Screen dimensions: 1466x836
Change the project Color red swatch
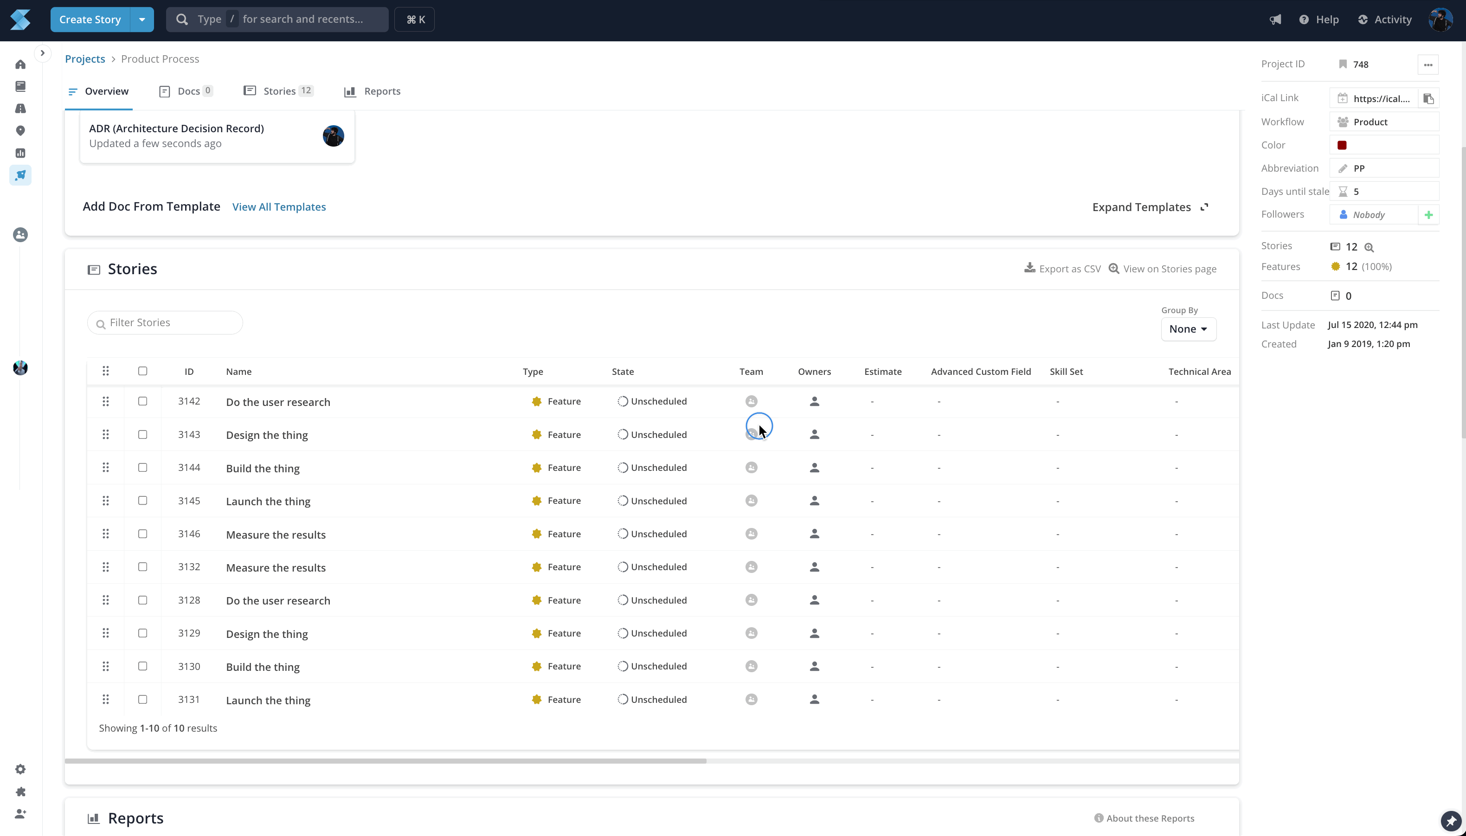pyautogui.click(x=1342, y=145)
